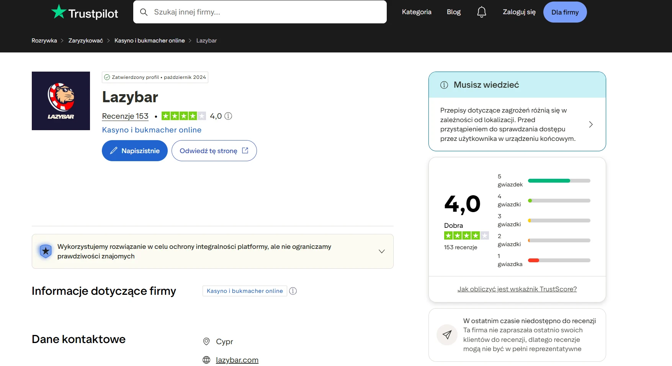Click the verified profile checkmark icon

(x=107, y=77)
